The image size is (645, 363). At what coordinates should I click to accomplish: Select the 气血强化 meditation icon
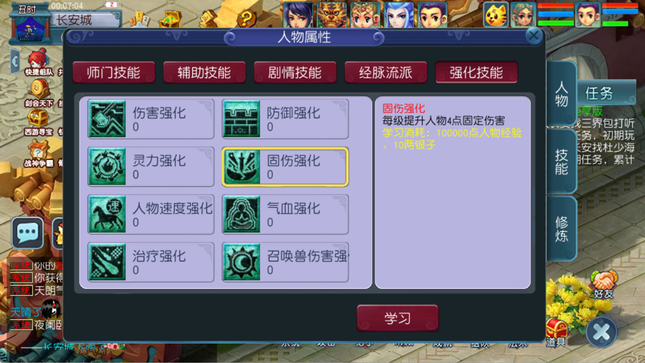(241, 214)
